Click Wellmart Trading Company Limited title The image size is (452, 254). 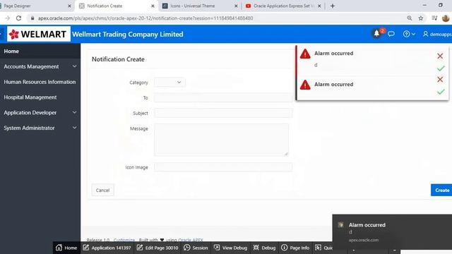point(128,35)
